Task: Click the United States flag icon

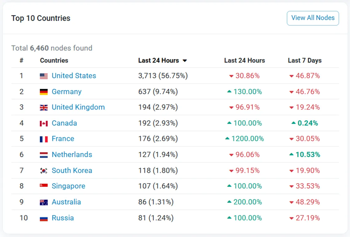Action: pos(44,76)
